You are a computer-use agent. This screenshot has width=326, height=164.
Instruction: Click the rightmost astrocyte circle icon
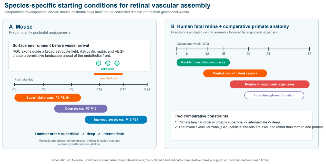click(117, 63)
